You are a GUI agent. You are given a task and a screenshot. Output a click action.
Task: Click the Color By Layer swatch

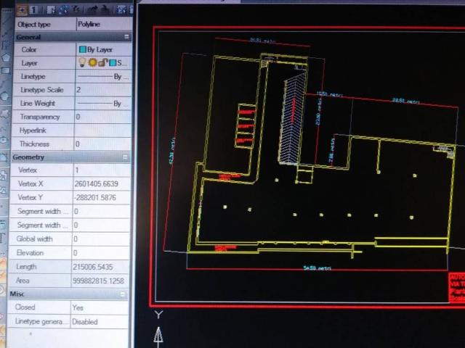[x=83, y=49]
